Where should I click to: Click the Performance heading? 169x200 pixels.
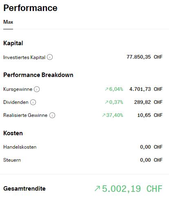(30, 8)
